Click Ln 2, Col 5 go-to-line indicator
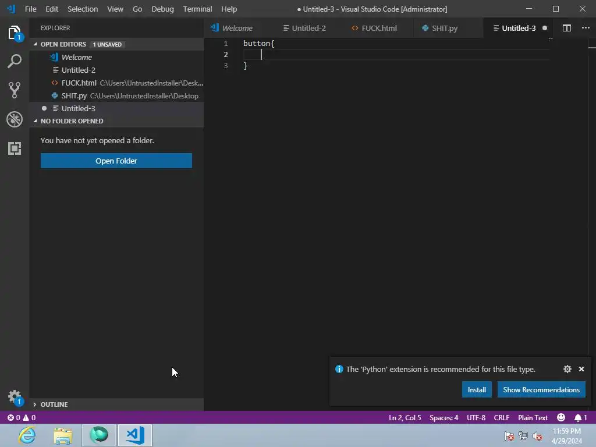The image size is (596, 447). [x=405, y=418]
